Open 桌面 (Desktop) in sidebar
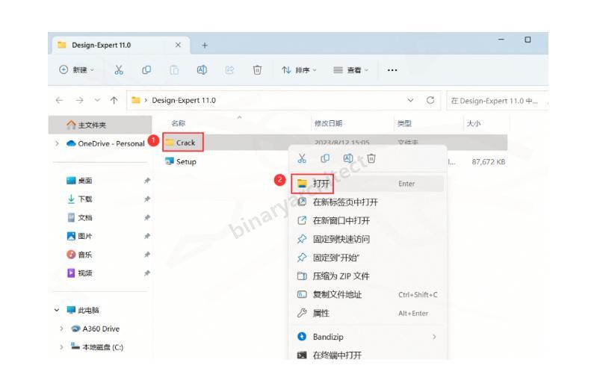The image size is (597, 392). [x=79, y=181]
